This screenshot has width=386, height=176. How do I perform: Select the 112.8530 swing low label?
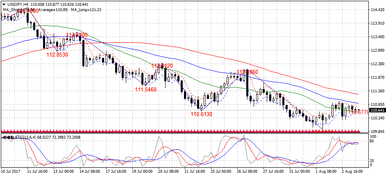click(x=57, y=55)
